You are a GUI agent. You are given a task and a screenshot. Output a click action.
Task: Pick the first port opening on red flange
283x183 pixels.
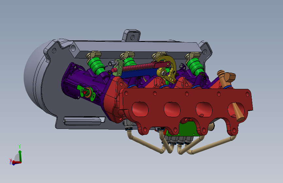click(x=140, y=109)
